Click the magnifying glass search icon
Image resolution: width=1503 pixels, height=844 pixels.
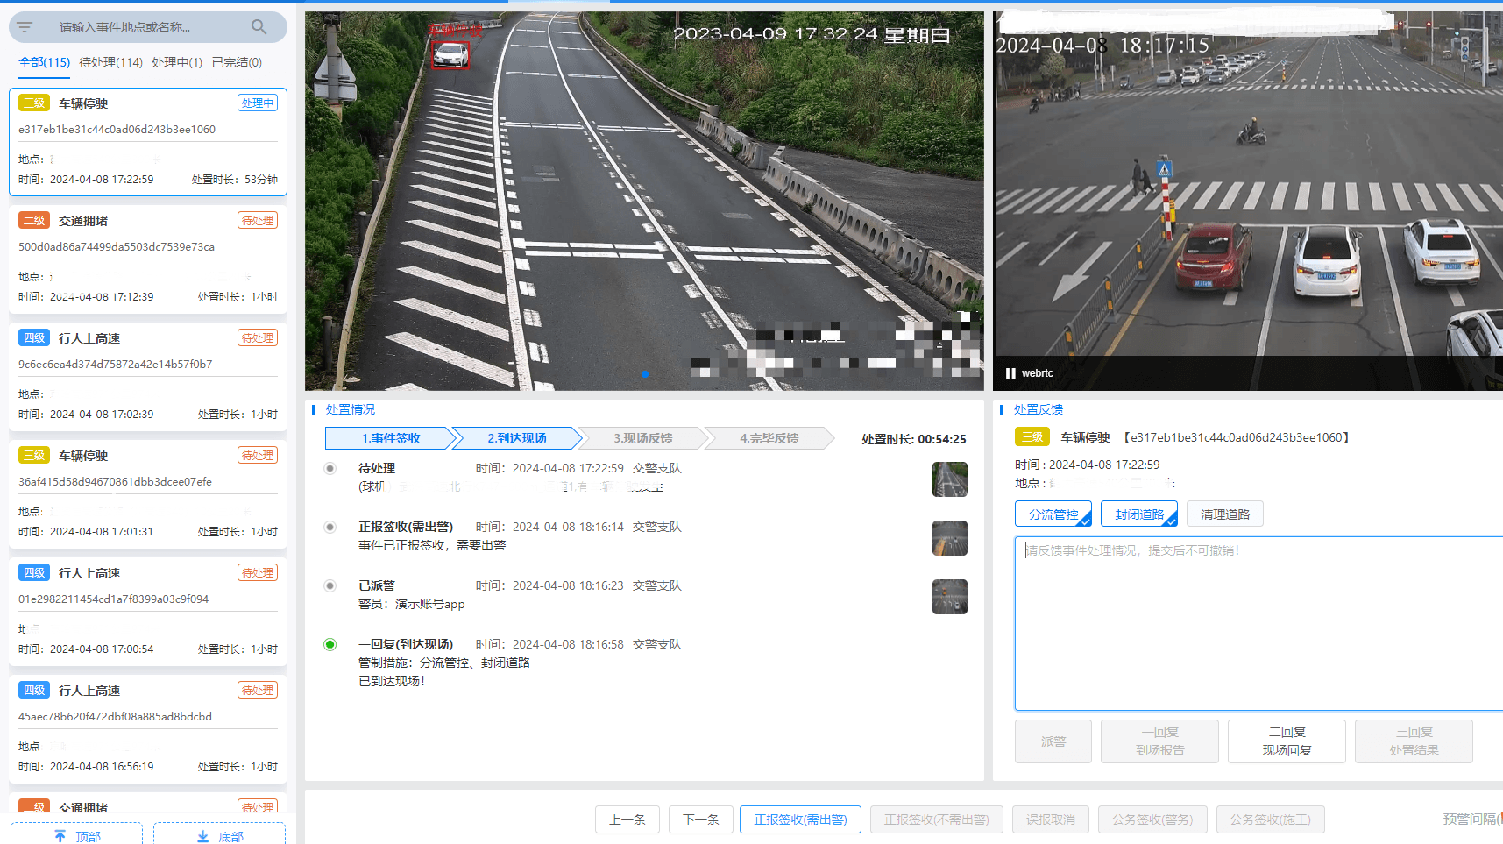point(259,27)
